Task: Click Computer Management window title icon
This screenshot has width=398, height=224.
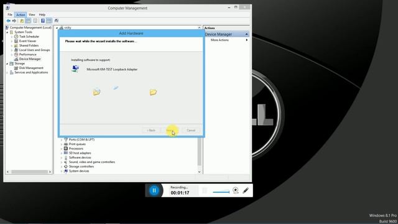Action: coord(7,8)
